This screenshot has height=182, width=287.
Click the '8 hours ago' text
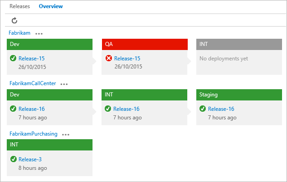coord(33,168)
